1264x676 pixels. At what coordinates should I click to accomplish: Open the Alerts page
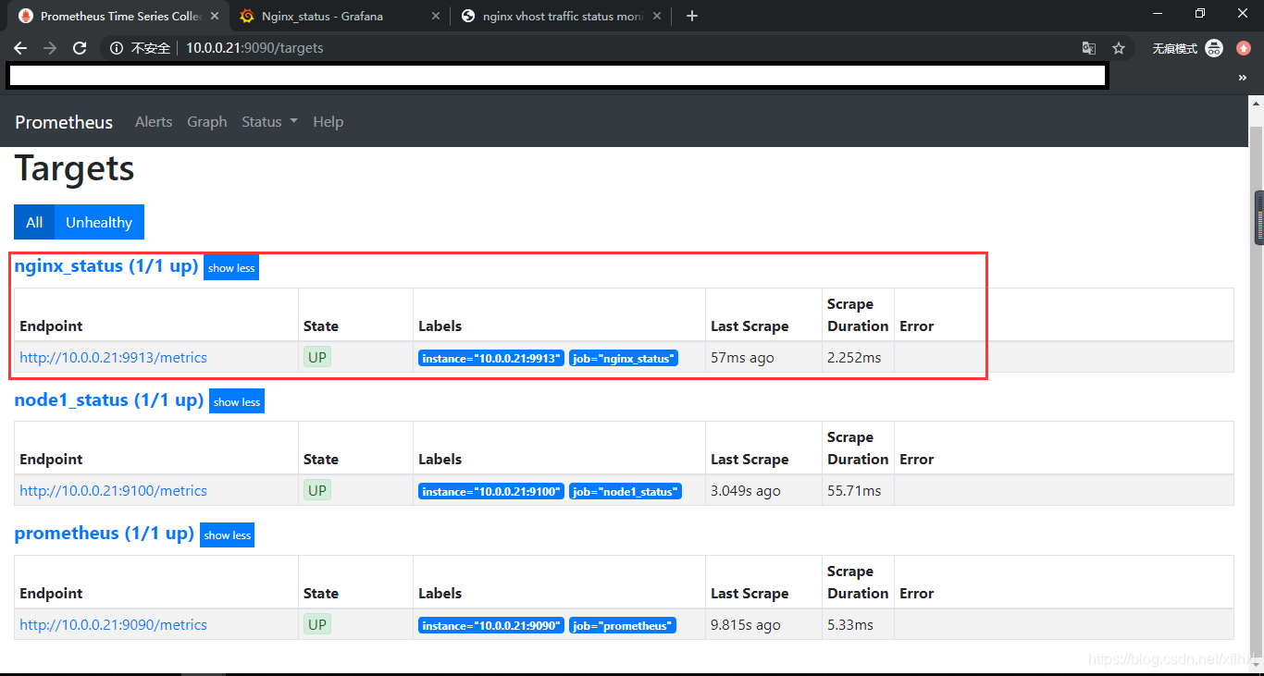(154, 122)
